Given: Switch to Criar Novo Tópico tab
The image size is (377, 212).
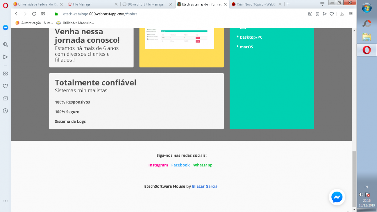Looking at the screenshot, I should click(x=257, y=4).
